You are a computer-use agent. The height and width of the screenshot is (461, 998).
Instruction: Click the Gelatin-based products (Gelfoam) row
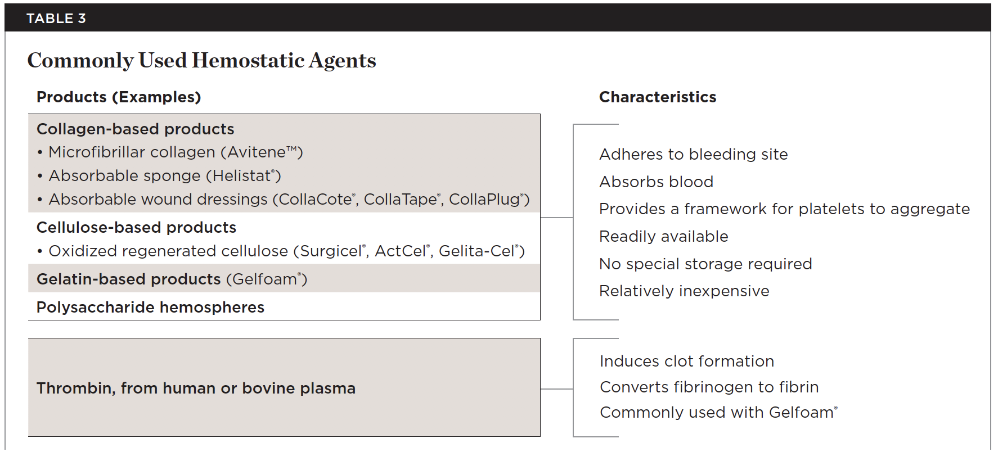172,279
